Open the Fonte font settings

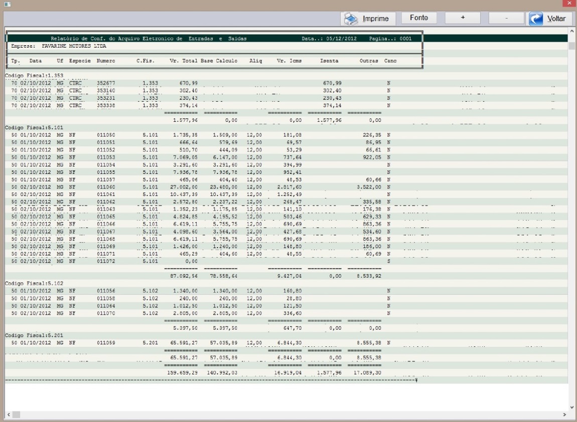[x=419, y=18]
